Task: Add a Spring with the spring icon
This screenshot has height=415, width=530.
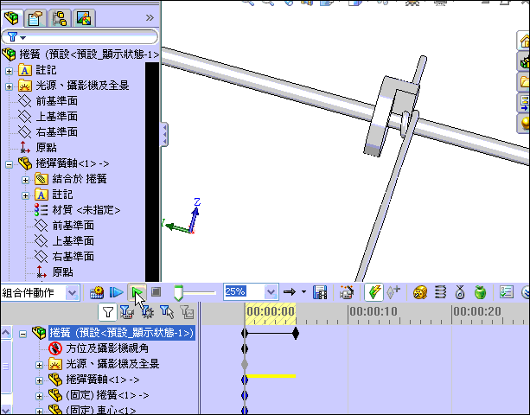Action: (440, 292)
